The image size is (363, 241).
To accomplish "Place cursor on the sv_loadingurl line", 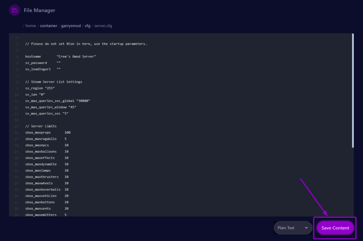I will click(x=43, y=69).
